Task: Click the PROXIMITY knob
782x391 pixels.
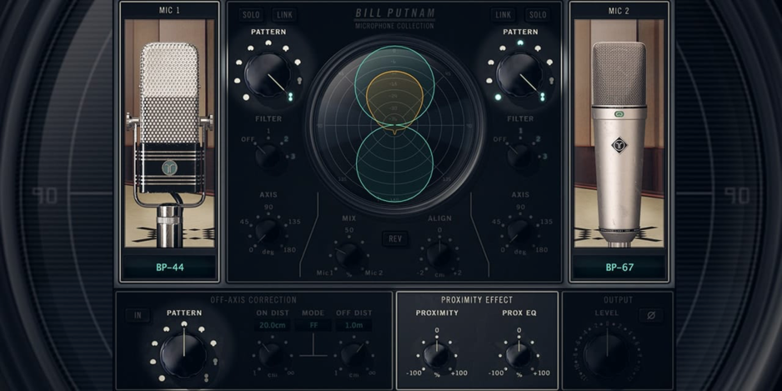Action: click(436, 355)
